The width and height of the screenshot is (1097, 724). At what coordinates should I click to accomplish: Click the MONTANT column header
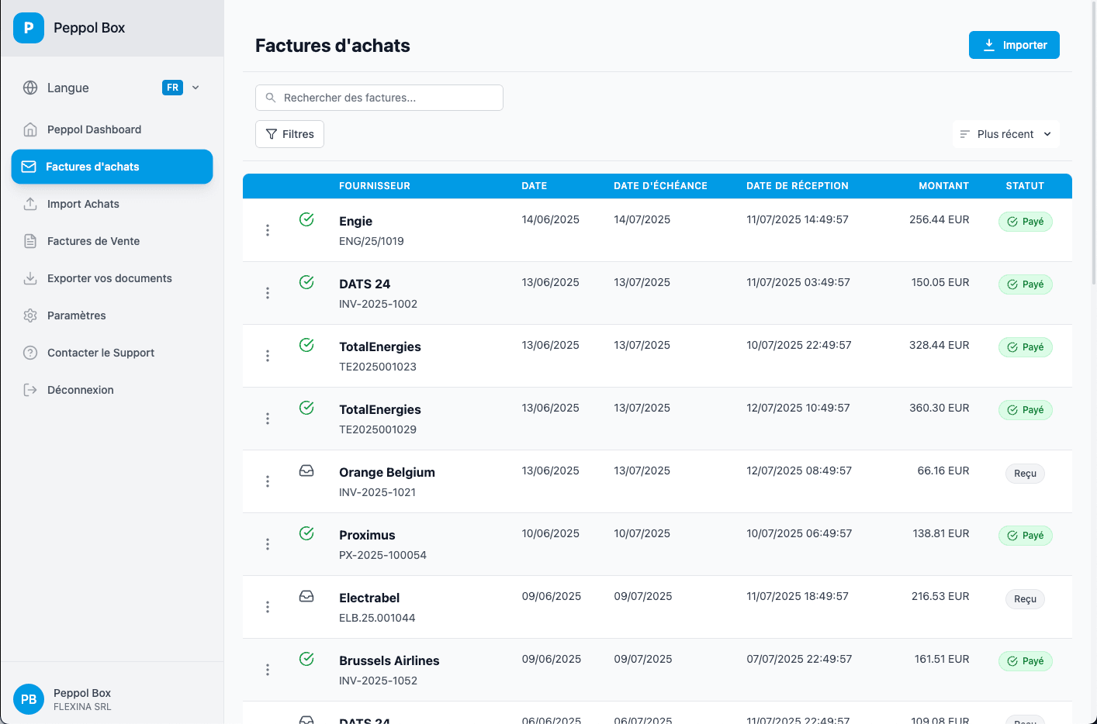pos(943,186)
